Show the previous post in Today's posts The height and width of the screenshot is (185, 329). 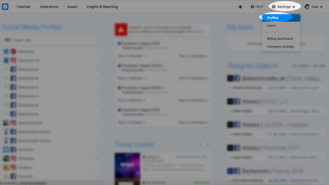coord(200,144)
